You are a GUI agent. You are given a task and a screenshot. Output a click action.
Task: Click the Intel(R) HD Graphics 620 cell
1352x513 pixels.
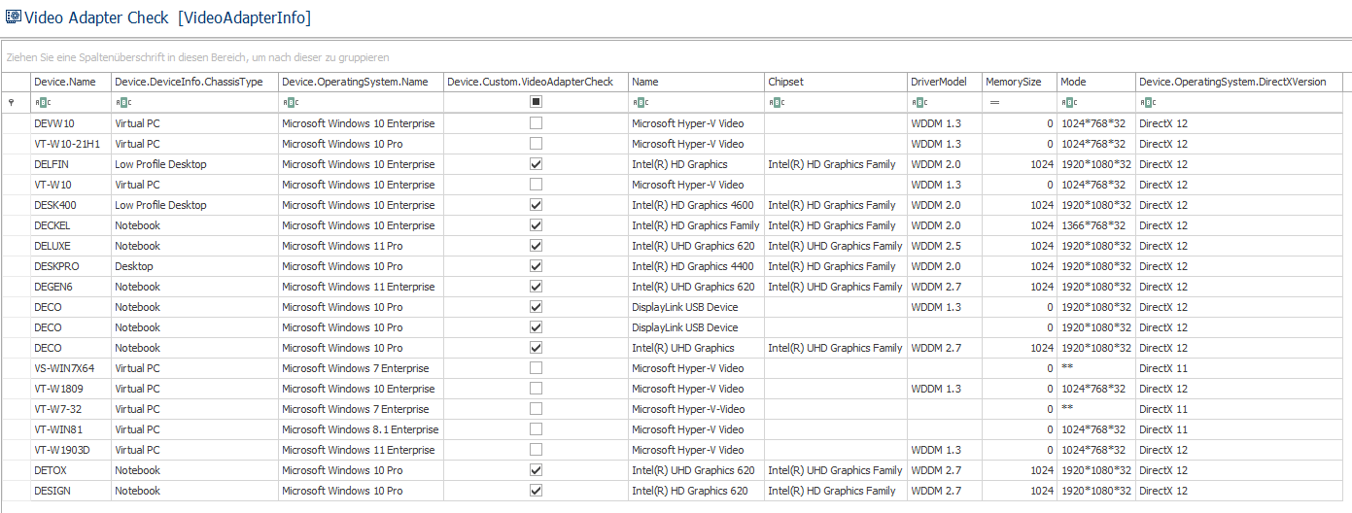click(x=697, y=491)
